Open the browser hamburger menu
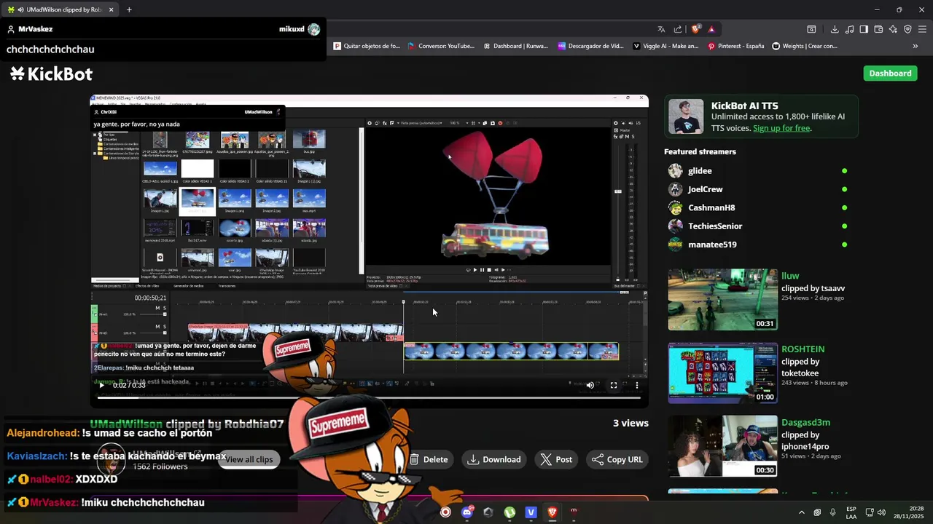 point(922,29)
